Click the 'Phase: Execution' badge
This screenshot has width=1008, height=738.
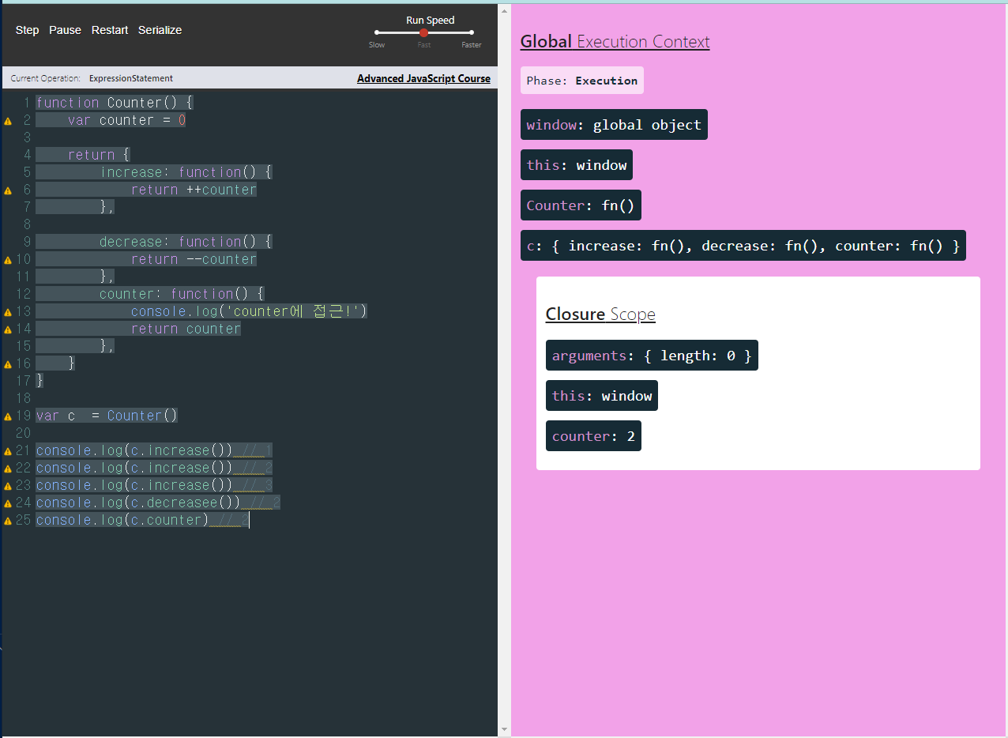point(582,81)
